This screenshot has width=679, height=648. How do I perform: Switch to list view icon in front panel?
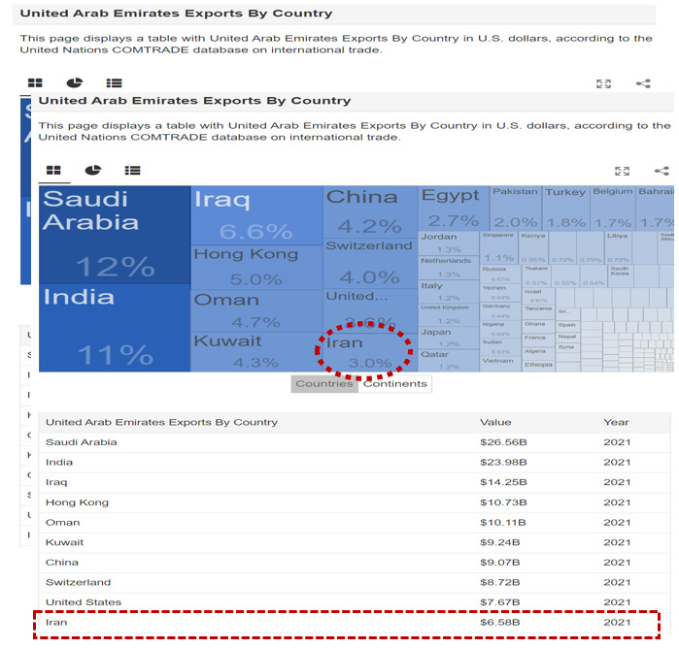pos(132,171)
